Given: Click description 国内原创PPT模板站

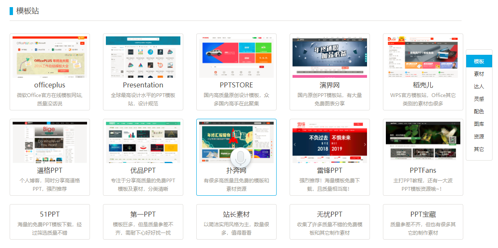Looking at the screenshot, I should [330, 100].
